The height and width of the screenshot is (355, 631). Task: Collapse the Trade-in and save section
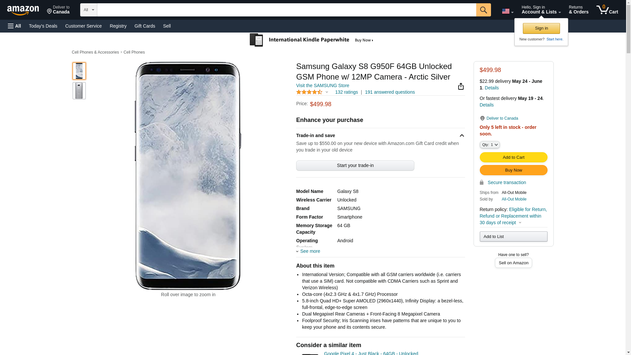(x=462, y=135)
